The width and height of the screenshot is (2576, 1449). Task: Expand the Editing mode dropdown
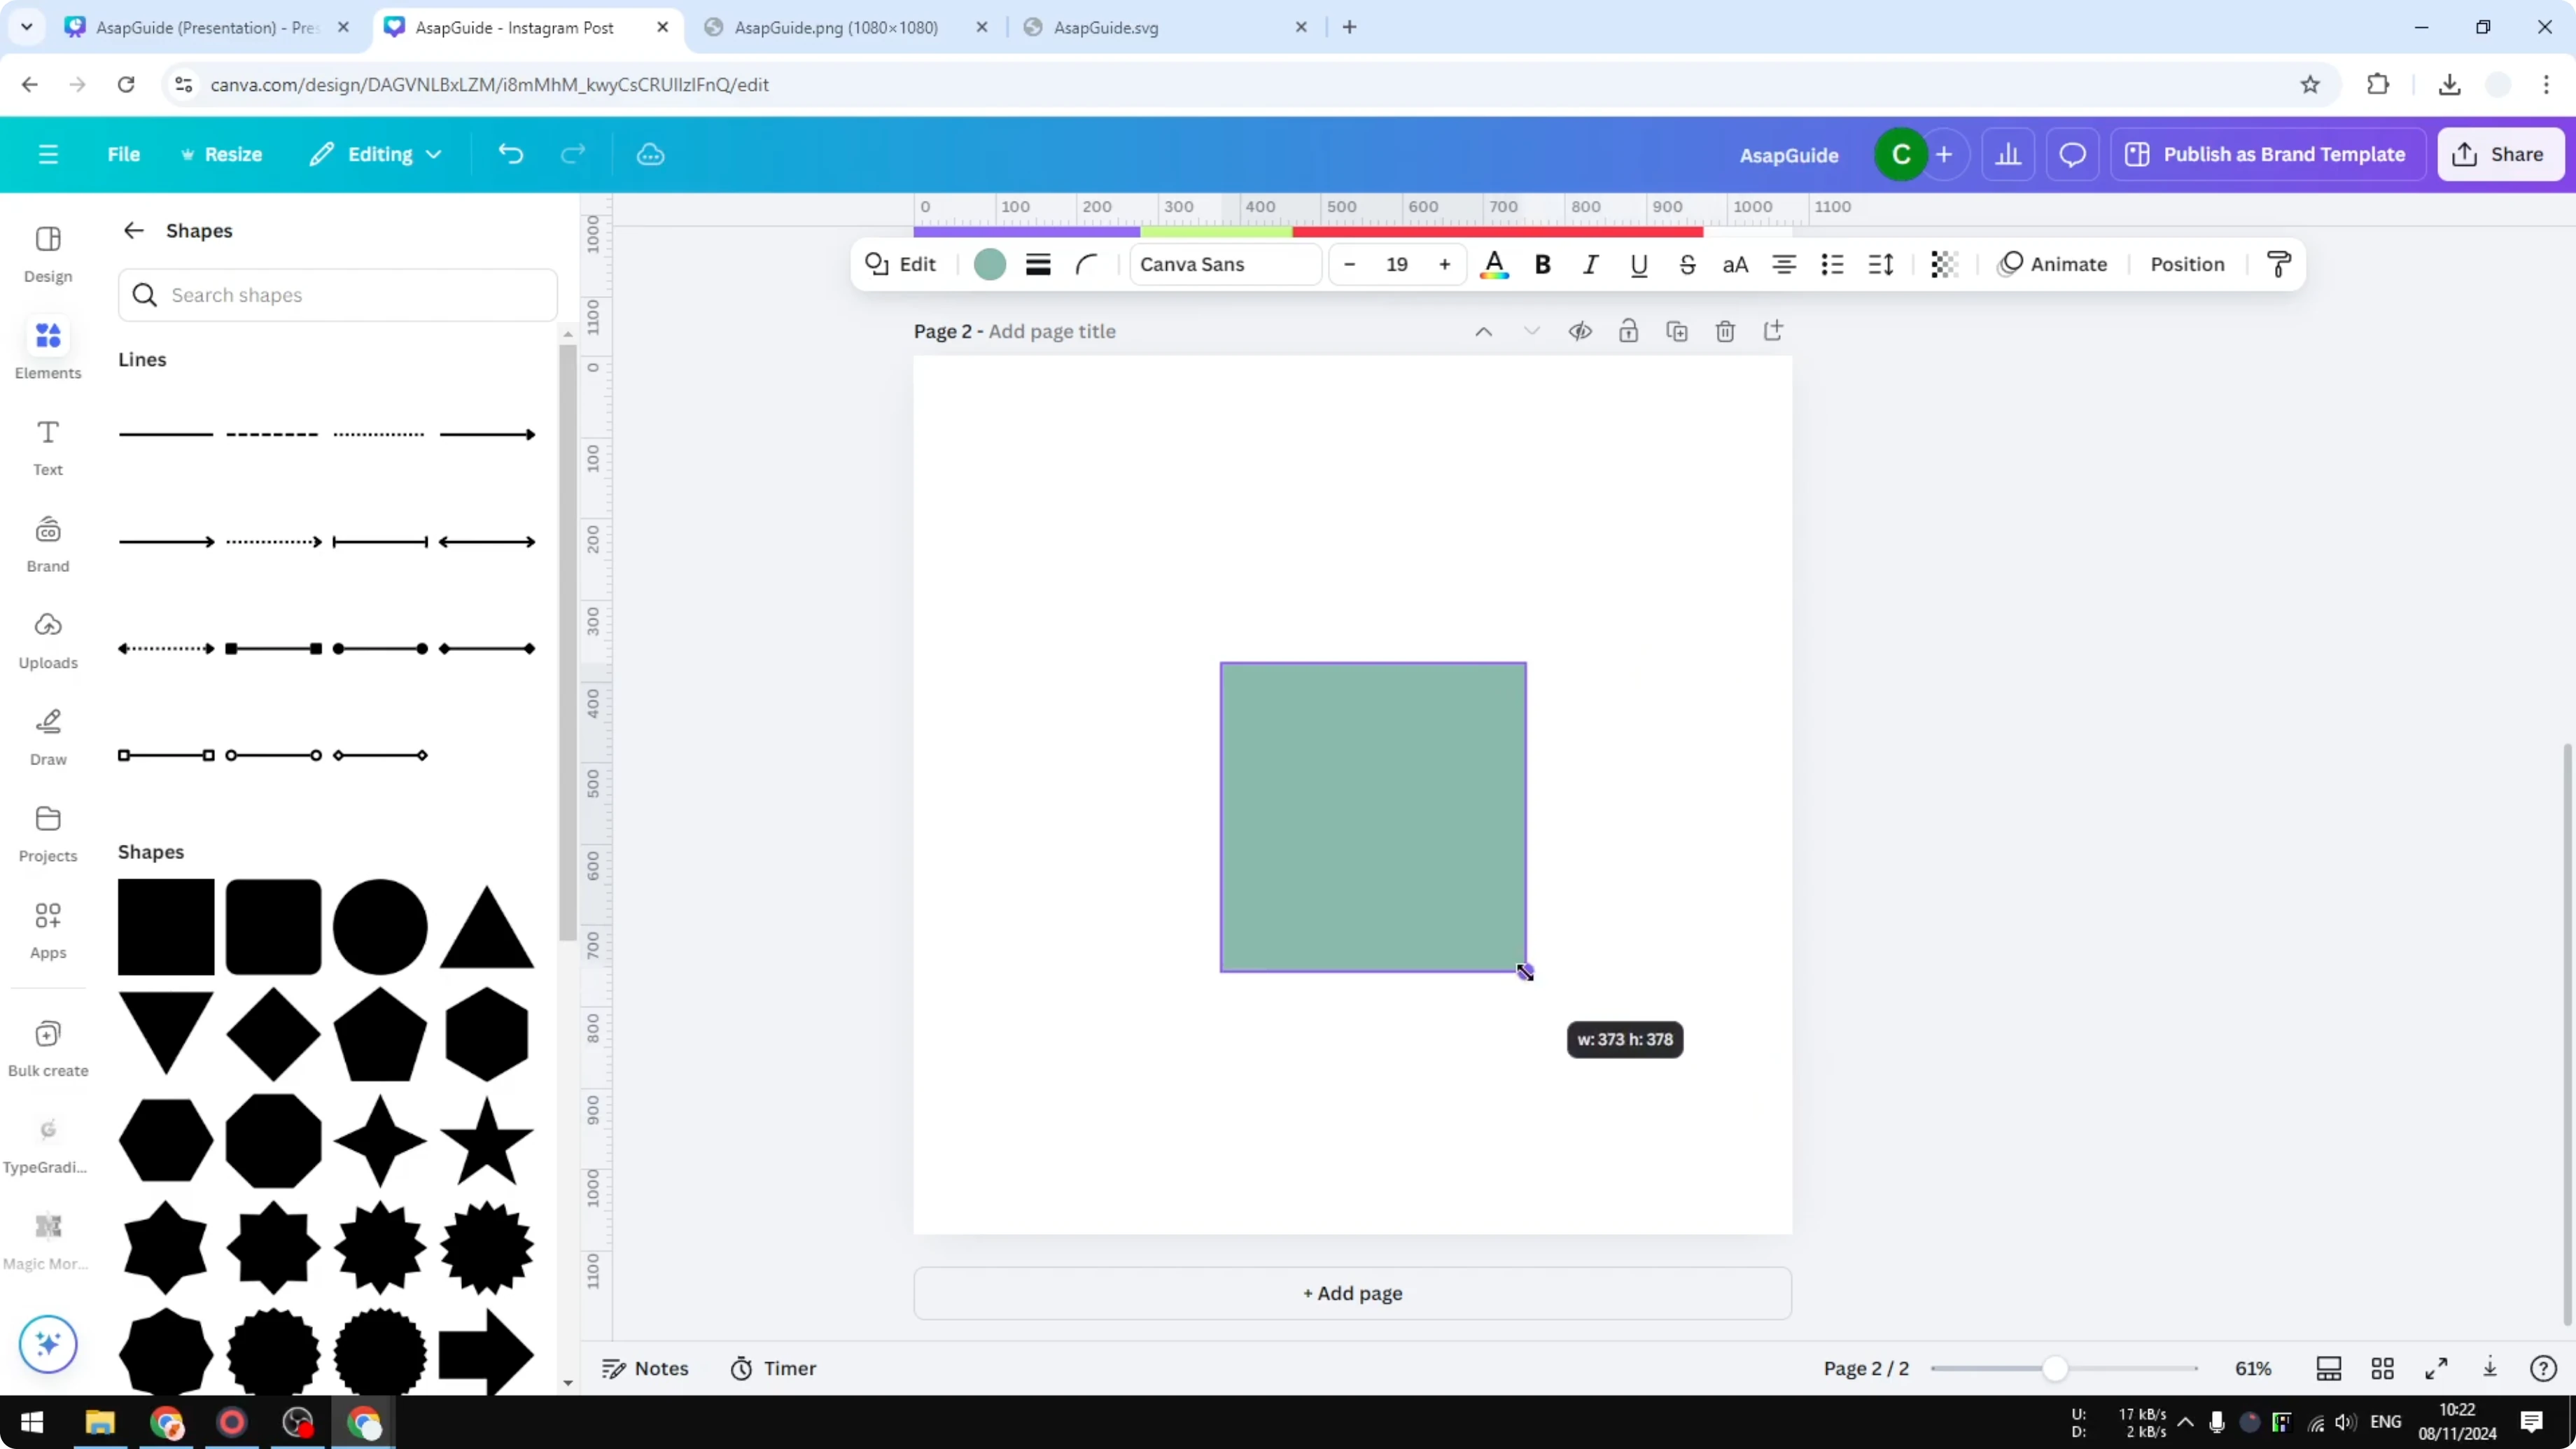[375, 154]
